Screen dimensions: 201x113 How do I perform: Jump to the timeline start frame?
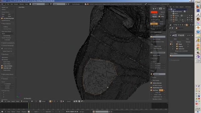tap(67, 112)
